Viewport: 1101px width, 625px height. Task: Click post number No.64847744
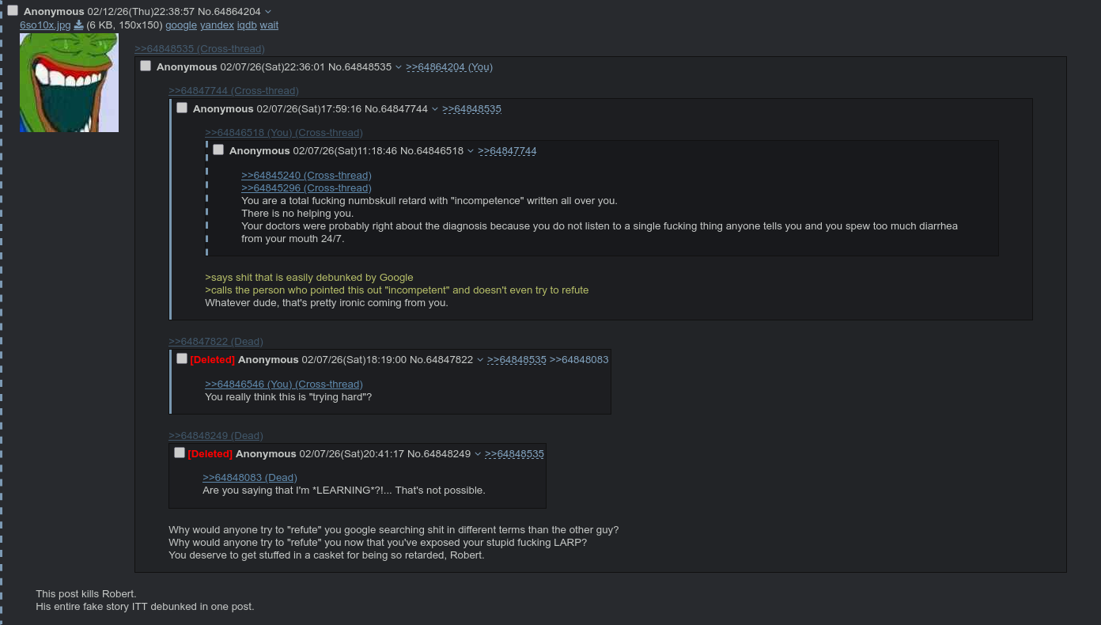point(396,109)
